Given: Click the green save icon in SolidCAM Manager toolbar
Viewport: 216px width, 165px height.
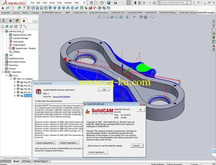Looking at the screenshot, I should [x=16, y=26].
